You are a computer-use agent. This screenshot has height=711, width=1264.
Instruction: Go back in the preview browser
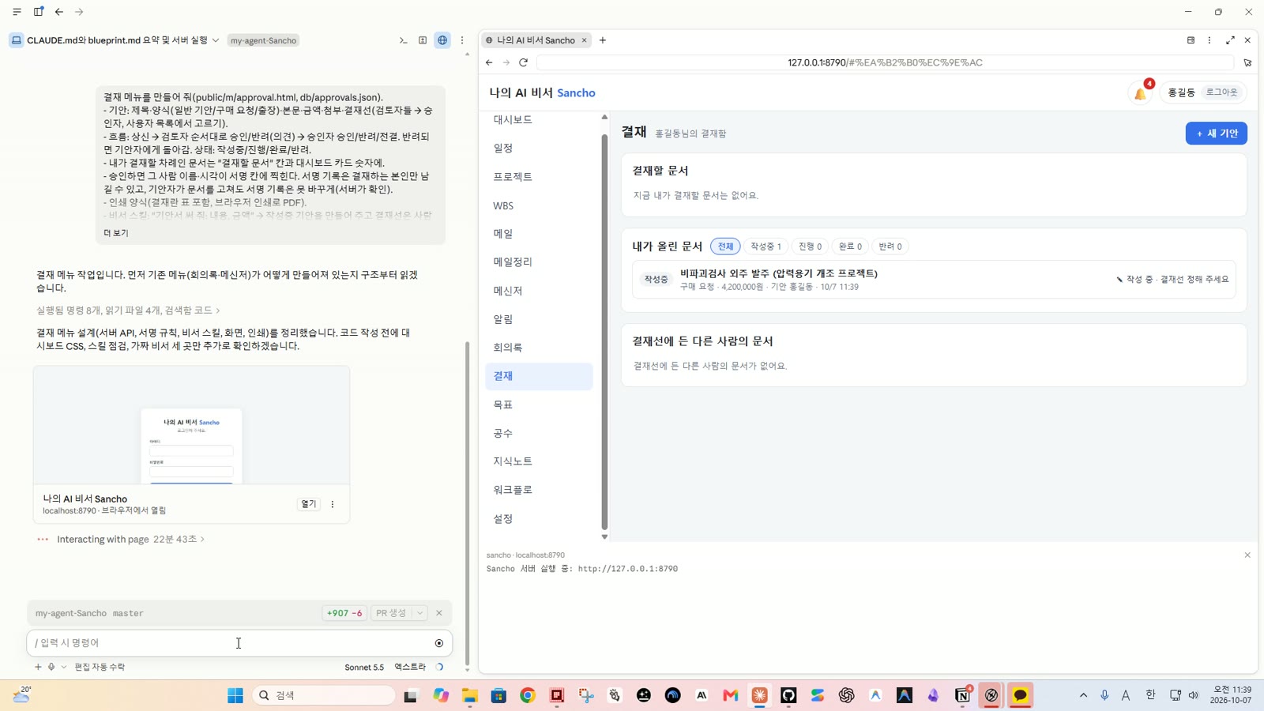pyautogui.click(x=489, y=62)
